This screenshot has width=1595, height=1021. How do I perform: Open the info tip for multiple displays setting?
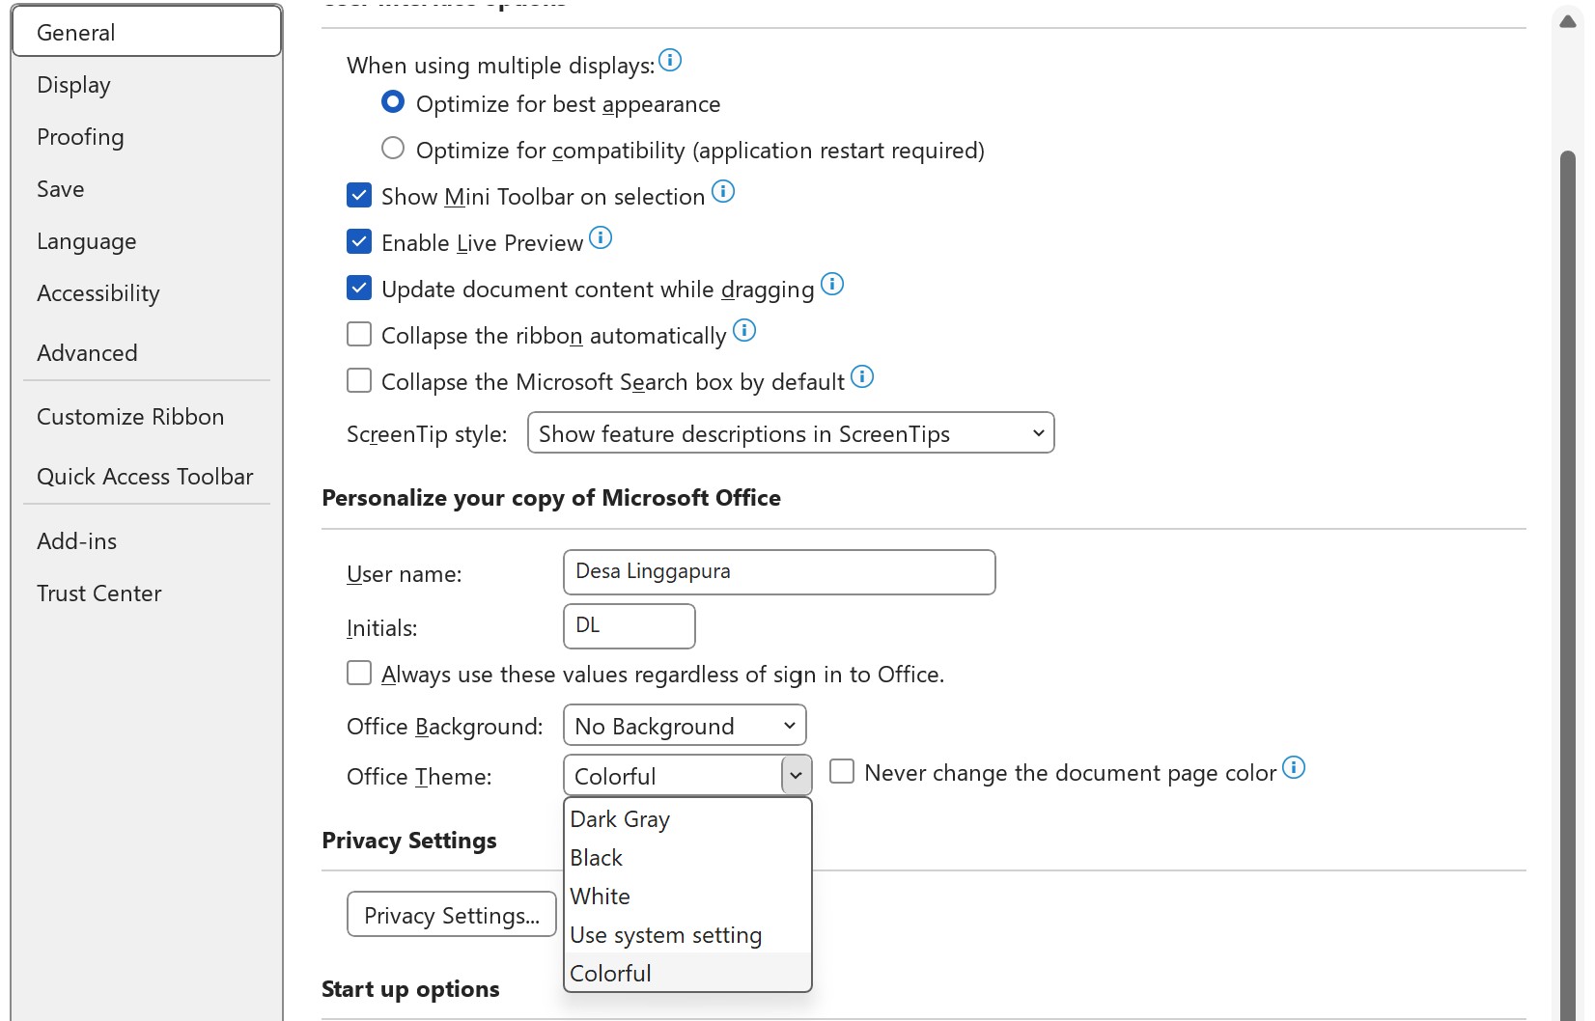click(x=671, y=61)
